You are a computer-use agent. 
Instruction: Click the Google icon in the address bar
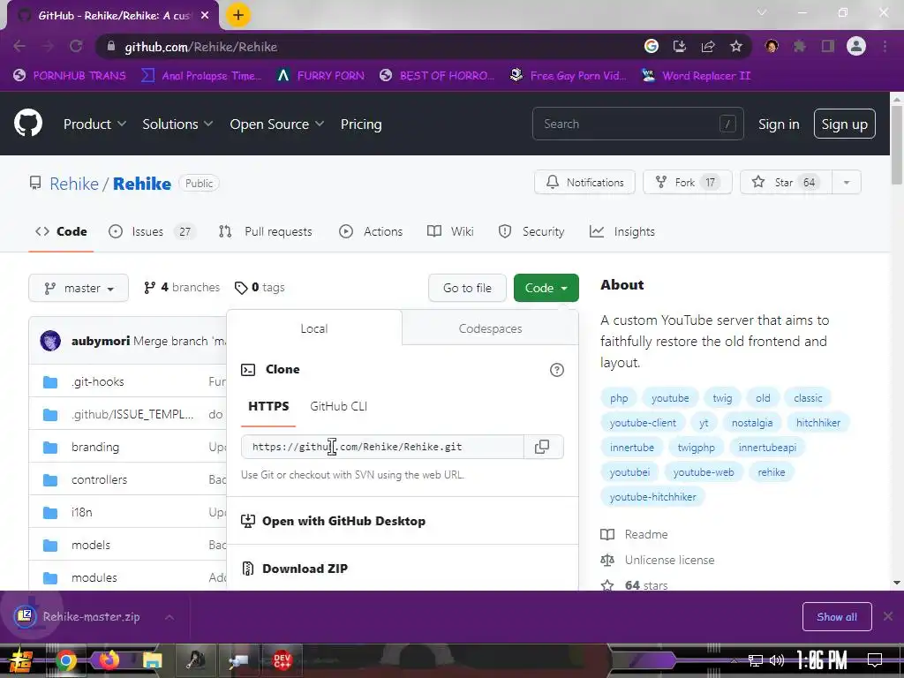[x=652, y=46]
